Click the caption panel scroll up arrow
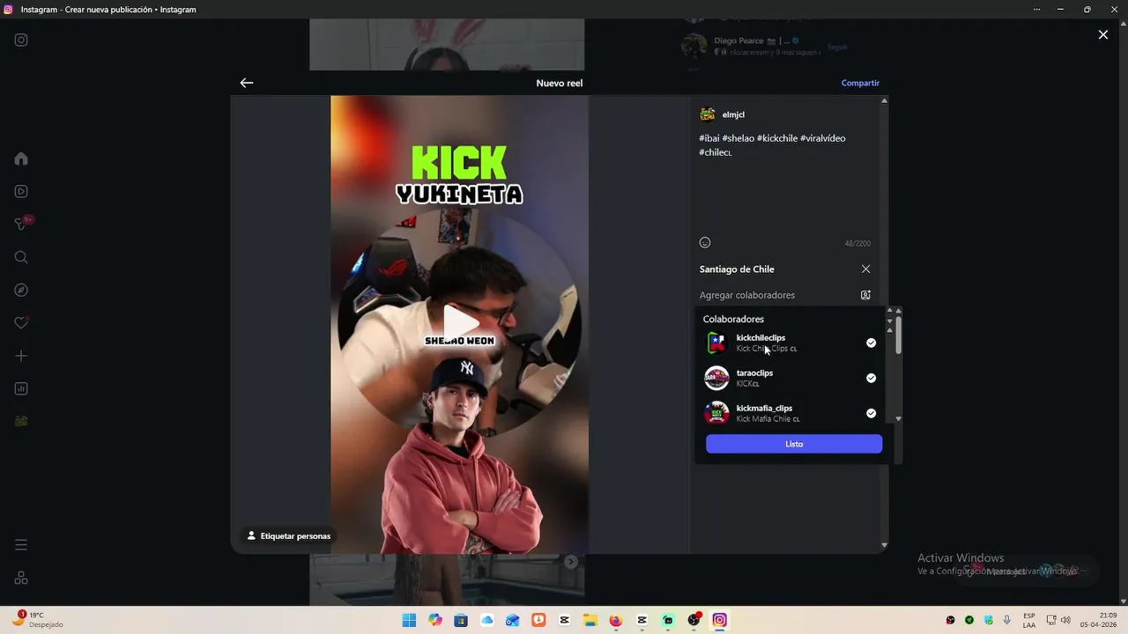The width and height of the screenshot is (1128, 634). 884,100
